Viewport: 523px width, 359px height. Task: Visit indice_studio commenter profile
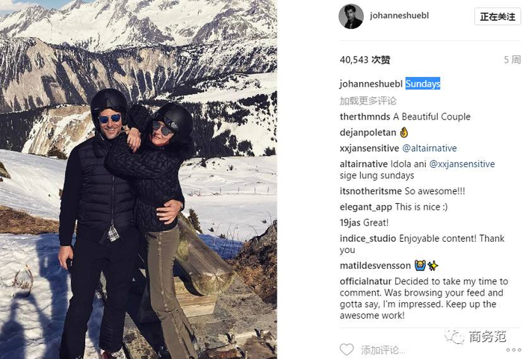coord(368,239)
